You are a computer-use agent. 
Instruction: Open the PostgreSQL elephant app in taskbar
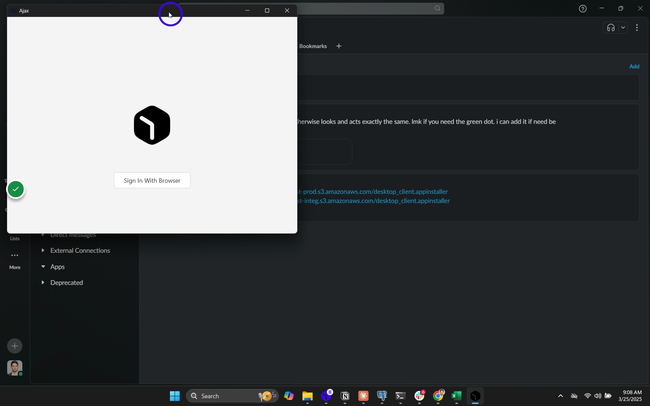tap(382, 396)
